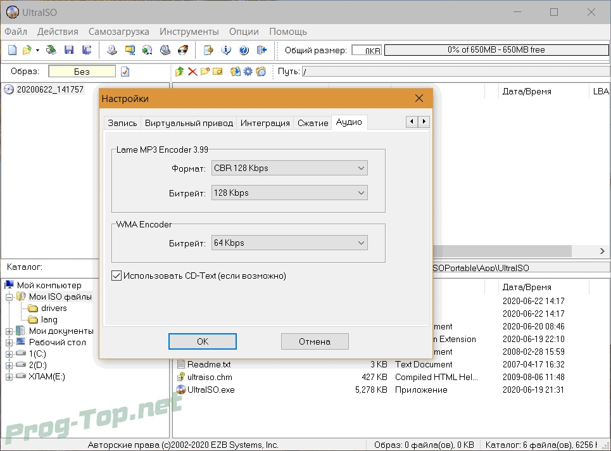Image resolution: width=611 pixels, height=451 pixels.
Task: Select the ultraiso.chm file
Action: pos(210,378)
